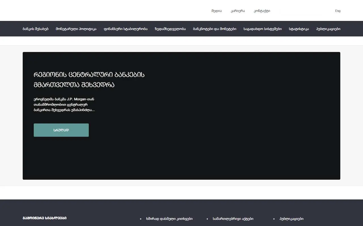Click the გამოიწერე სიახლეები footer heading
This screenshot has height=226, width=363.
pyautogui.click(x=45, y=218)
